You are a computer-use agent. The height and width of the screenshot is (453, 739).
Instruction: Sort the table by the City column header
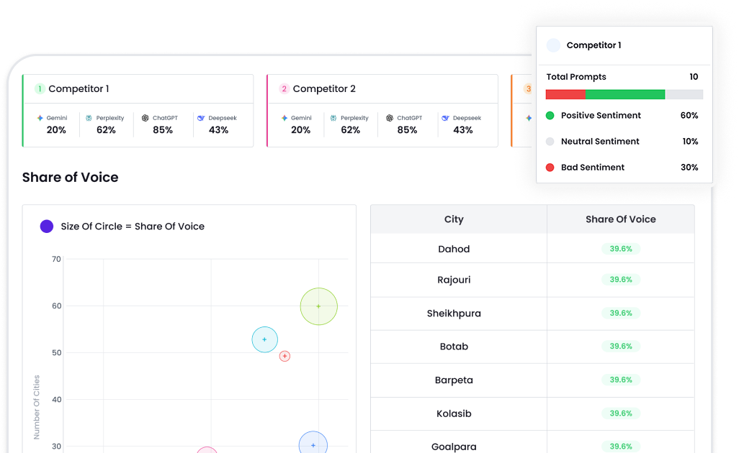[x=454, y=219]
